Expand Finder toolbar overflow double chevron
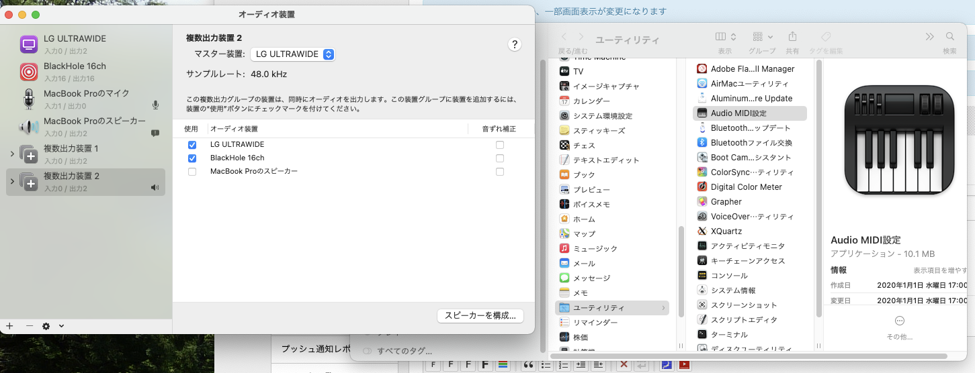 coord(930,36)
